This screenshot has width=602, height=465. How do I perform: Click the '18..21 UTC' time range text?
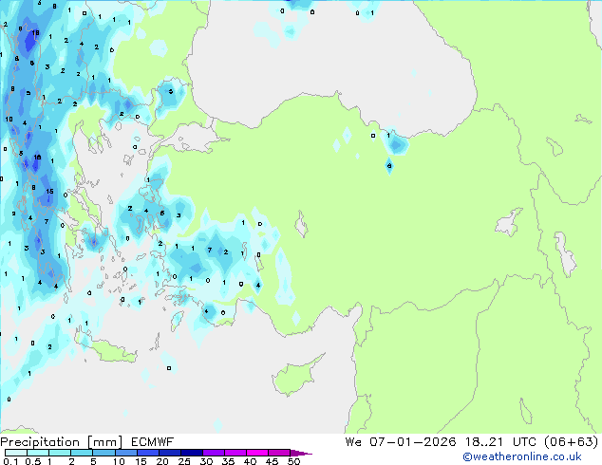(x=502, y=442)
